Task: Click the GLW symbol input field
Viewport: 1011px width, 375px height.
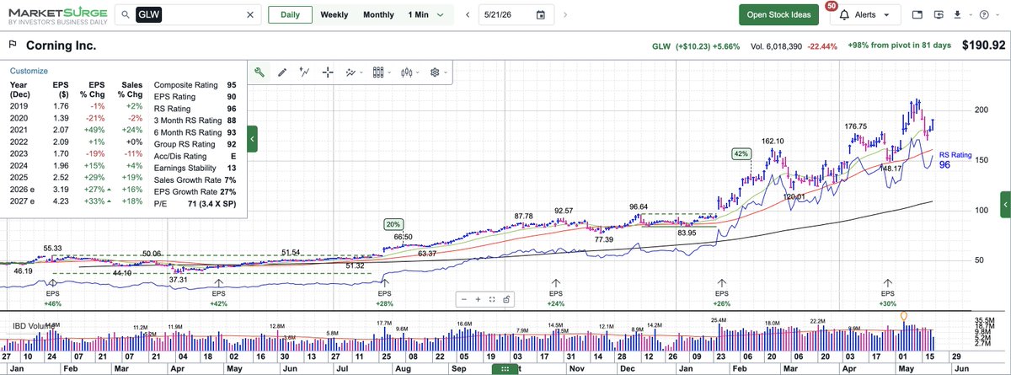Action: click(x=187, y=15)
